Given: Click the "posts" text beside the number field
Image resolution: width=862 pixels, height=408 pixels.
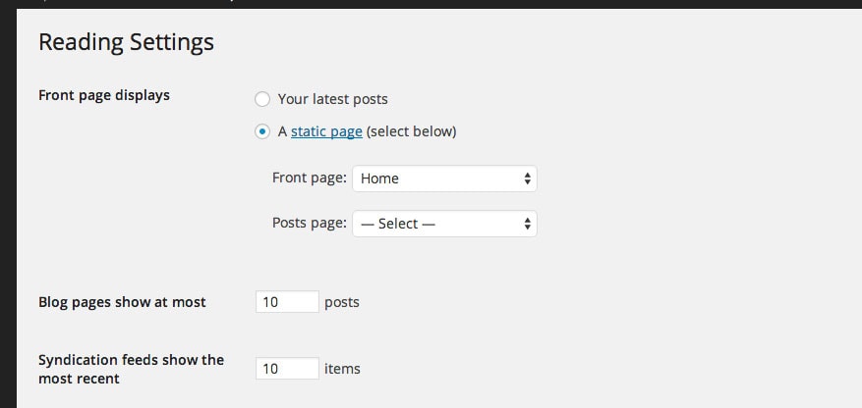Looking at the screenshot, I should click(342, 303).
